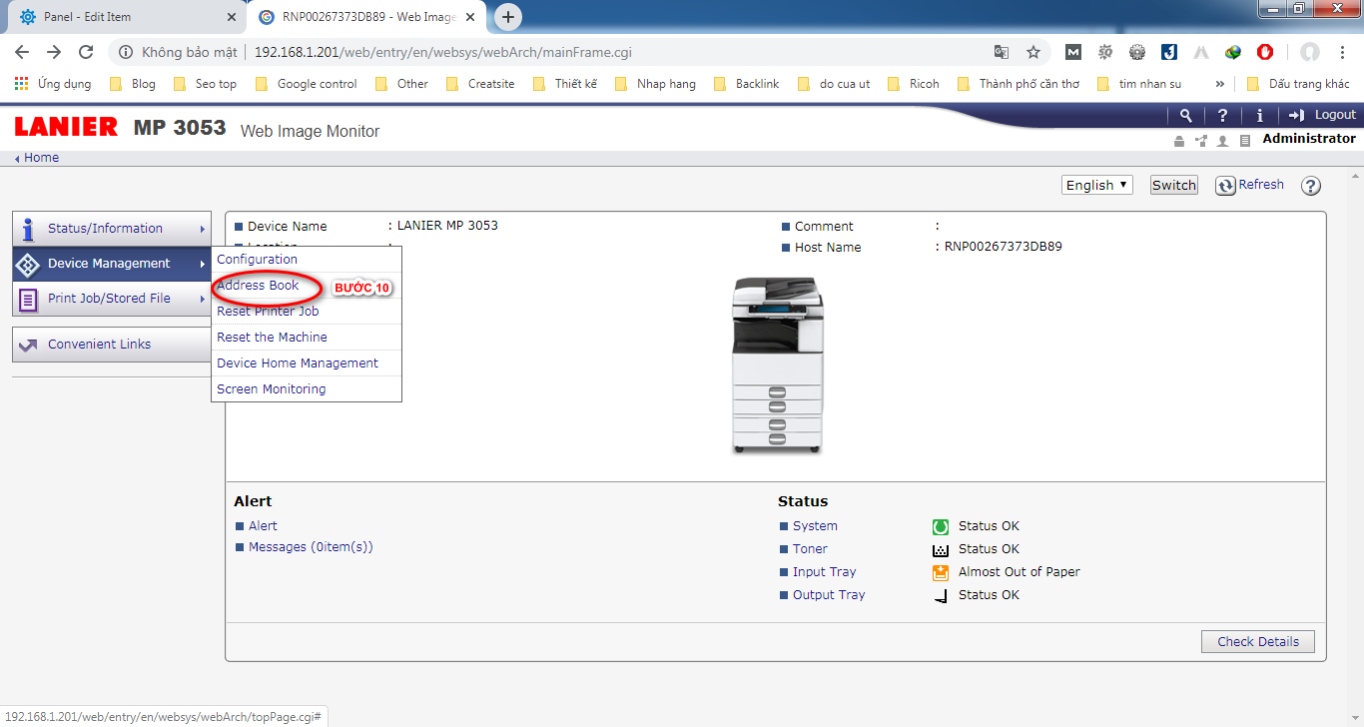The image size is (1364, 727).
Task: Select Reset the Machine menu entry
Action: click(x=307, y=338)
